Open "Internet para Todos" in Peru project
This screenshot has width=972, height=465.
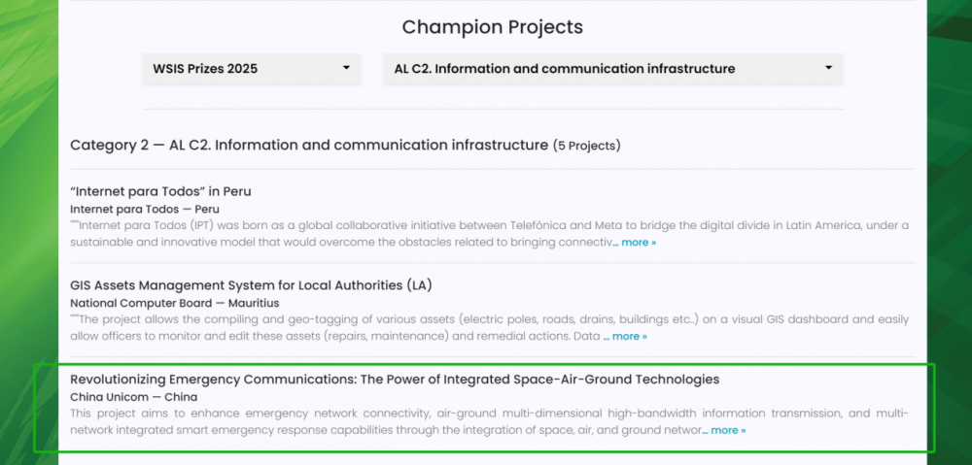pos(160,191)
